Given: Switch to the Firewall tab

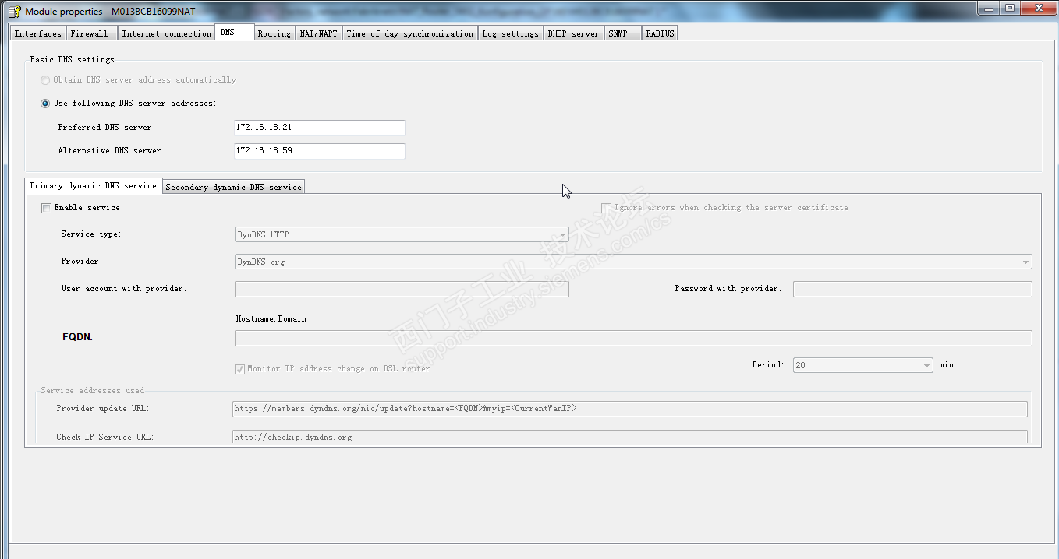Looking at the screenshot, I should point(90,33).
